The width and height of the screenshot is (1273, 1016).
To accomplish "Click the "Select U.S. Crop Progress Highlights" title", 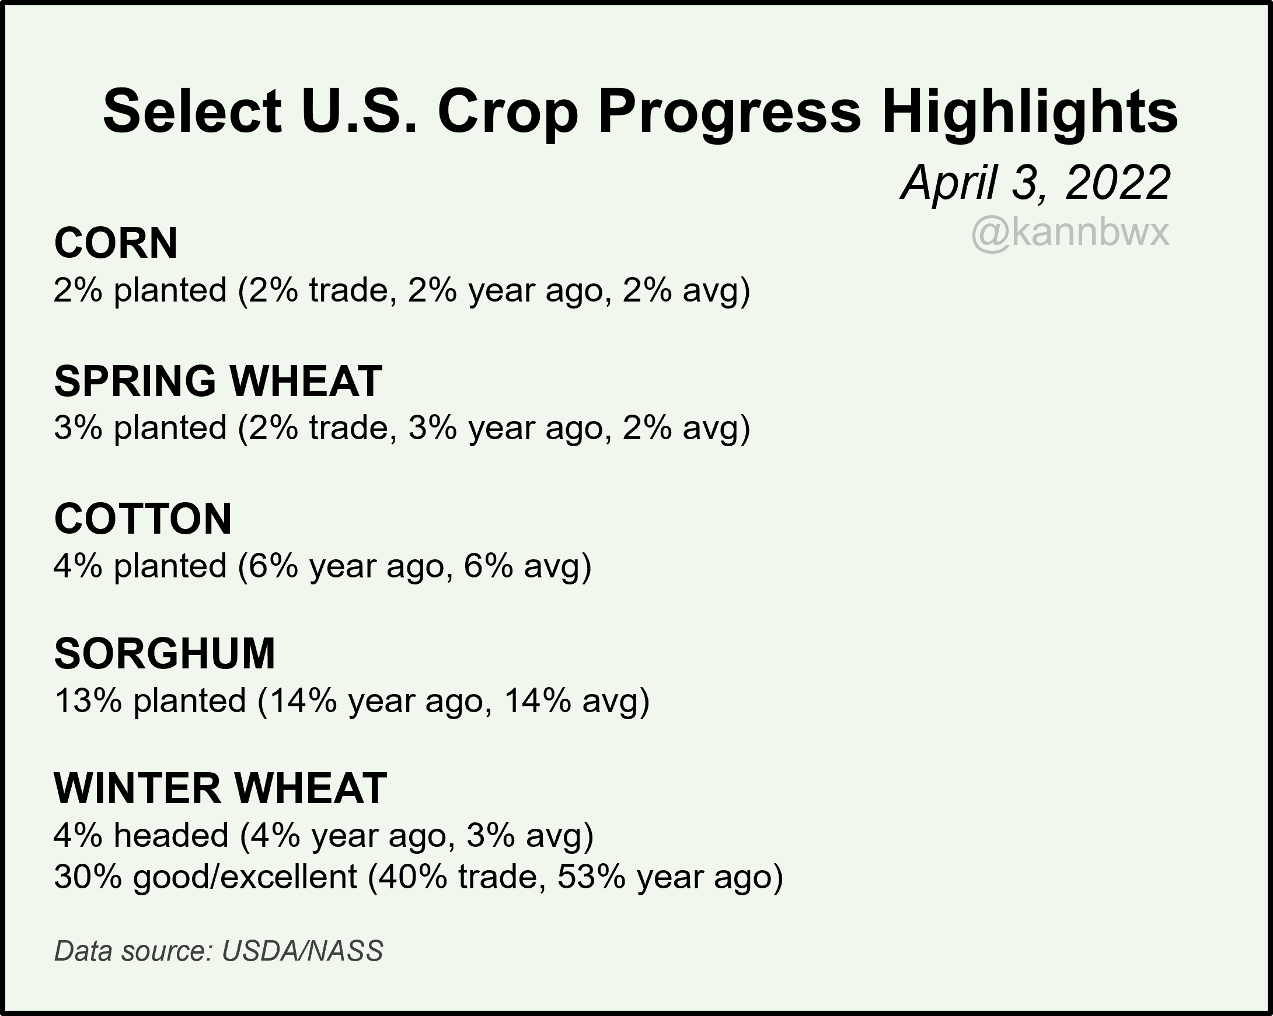I will click(641, 112).
